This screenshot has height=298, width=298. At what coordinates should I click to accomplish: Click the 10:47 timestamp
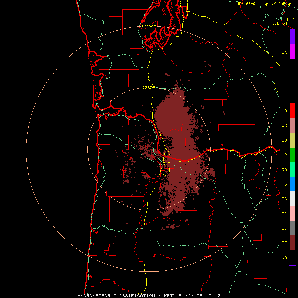tap(214, 296)
